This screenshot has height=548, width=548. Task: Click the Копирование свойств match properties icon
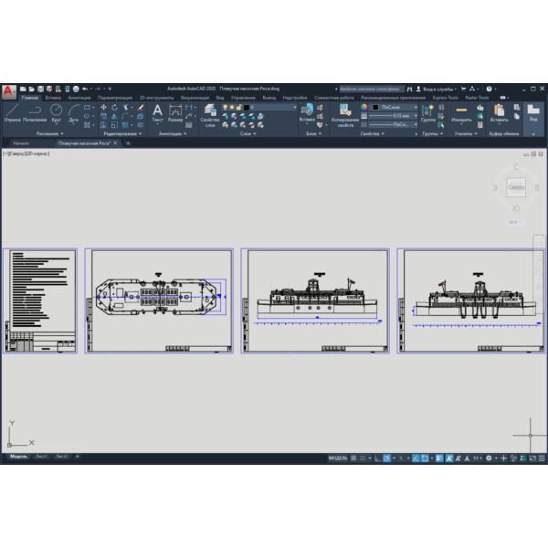point(345,116)
